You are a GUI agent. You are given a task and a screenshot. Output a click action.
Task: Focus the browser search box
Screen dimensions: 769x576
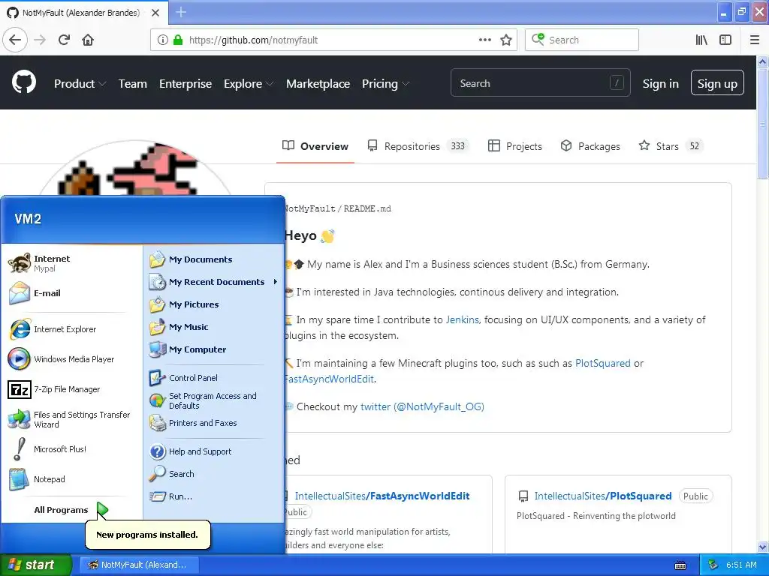pos(582,40)
